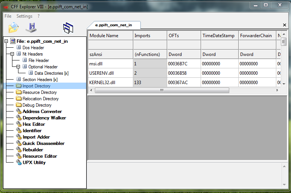Click the table vertical scroll down arrow
The image size is (291, 193).
284,84
